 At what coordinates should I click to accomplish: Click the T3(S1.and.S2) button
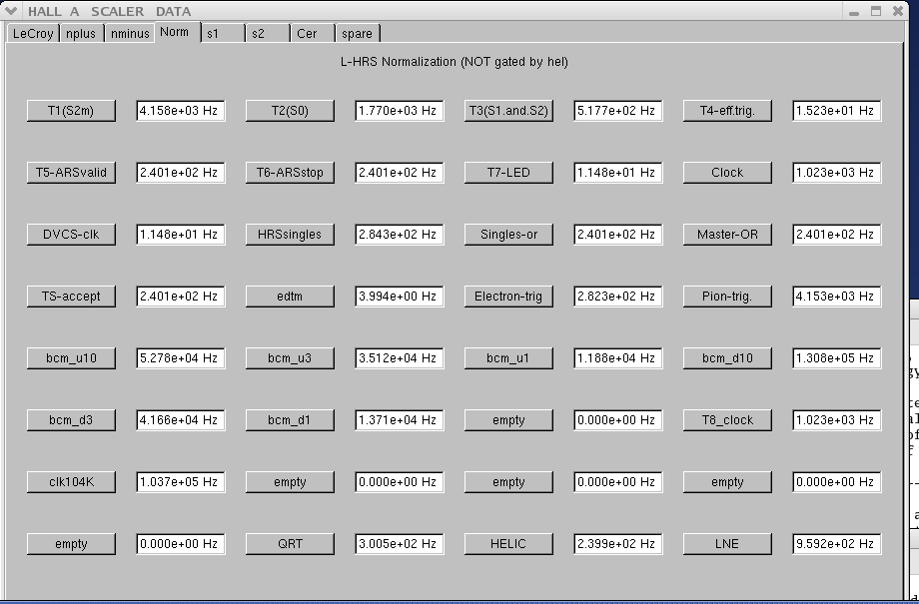(508, 111)
